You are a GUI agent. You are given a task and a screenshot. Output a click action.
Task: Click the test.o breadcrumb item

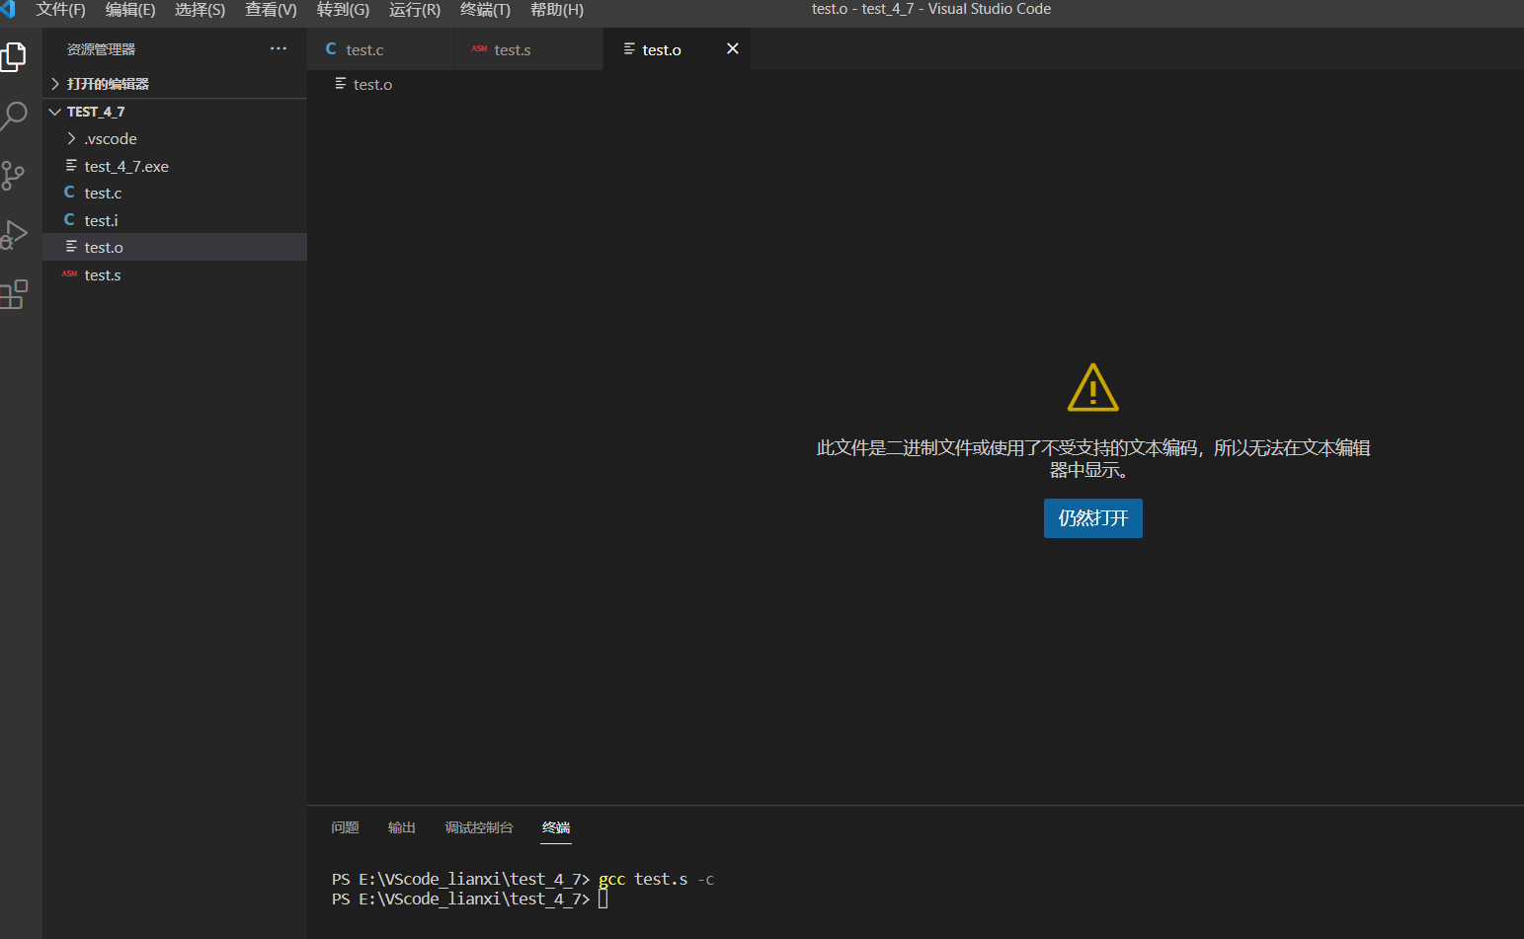[x=372, y=84]
